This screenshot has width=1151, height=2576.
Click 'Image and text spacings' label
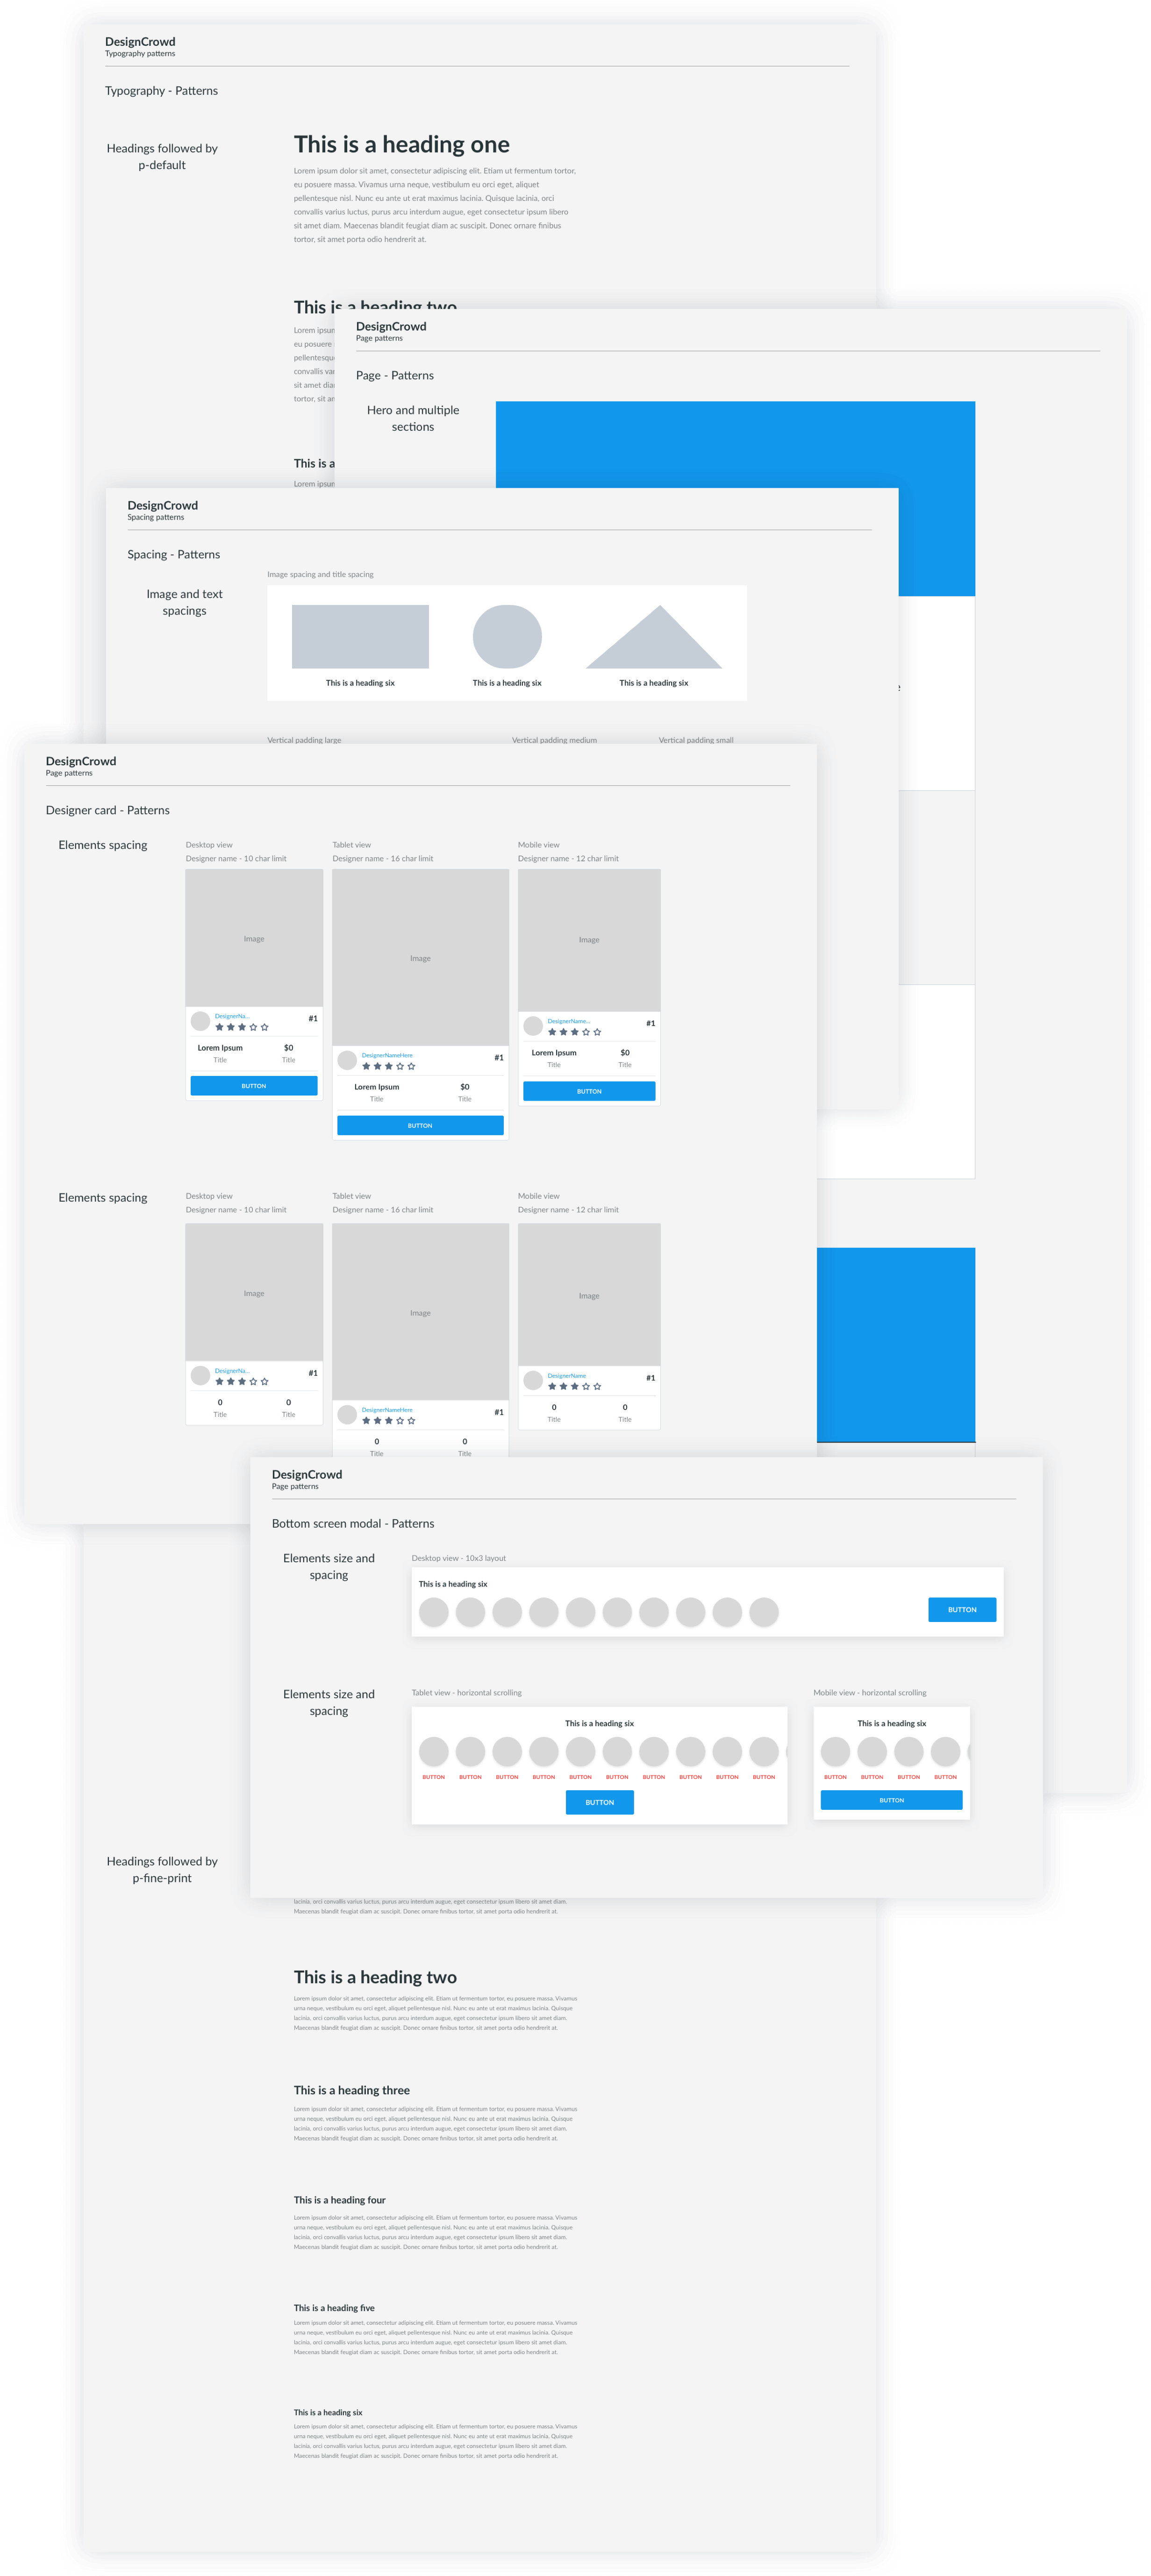pos(185,602)
